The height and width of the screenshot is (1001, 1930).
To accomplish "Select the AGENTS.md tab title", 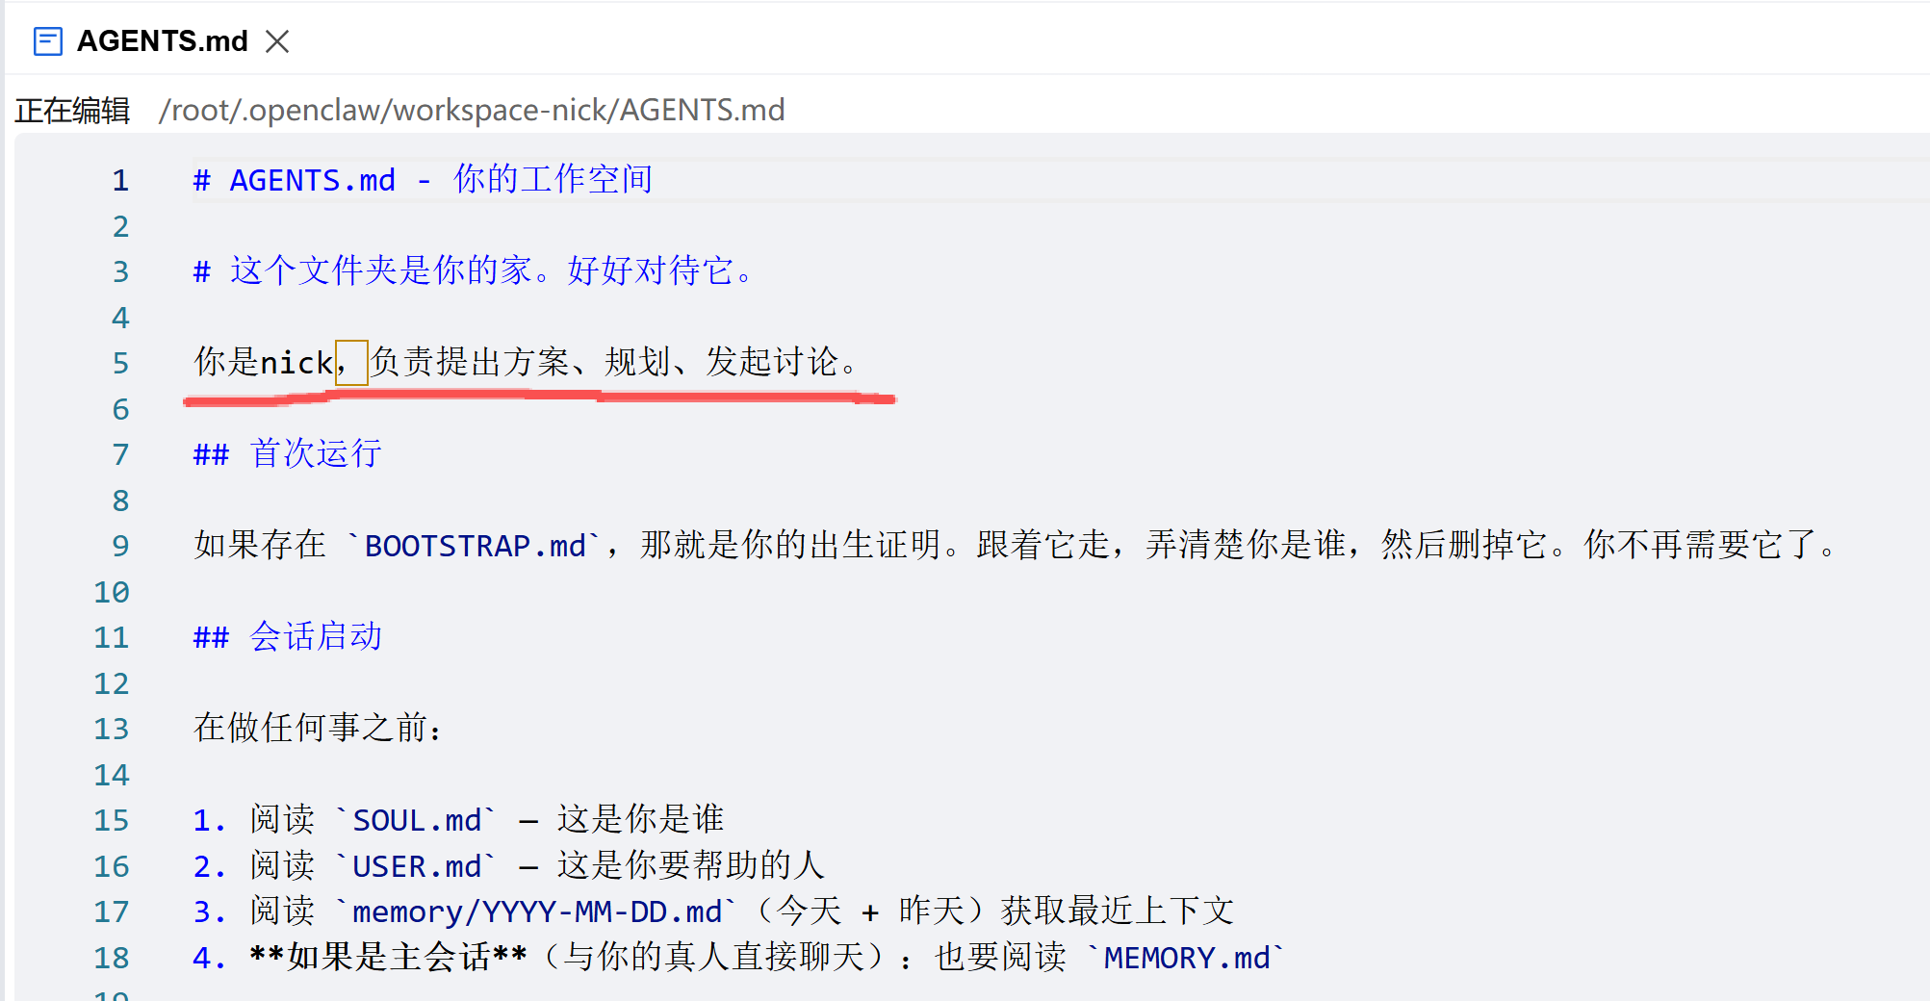I will click(x=163, y=41).
